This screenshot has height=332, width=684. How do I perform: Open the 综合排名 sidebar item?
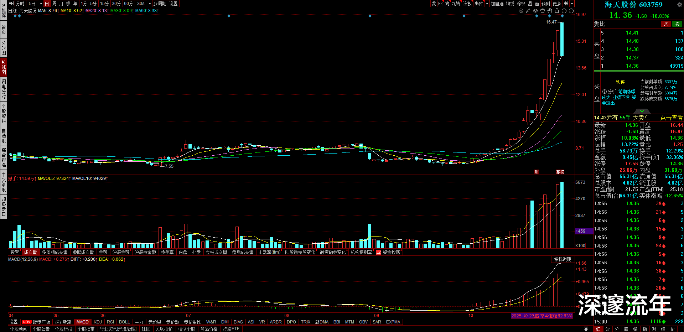point(4,157)
